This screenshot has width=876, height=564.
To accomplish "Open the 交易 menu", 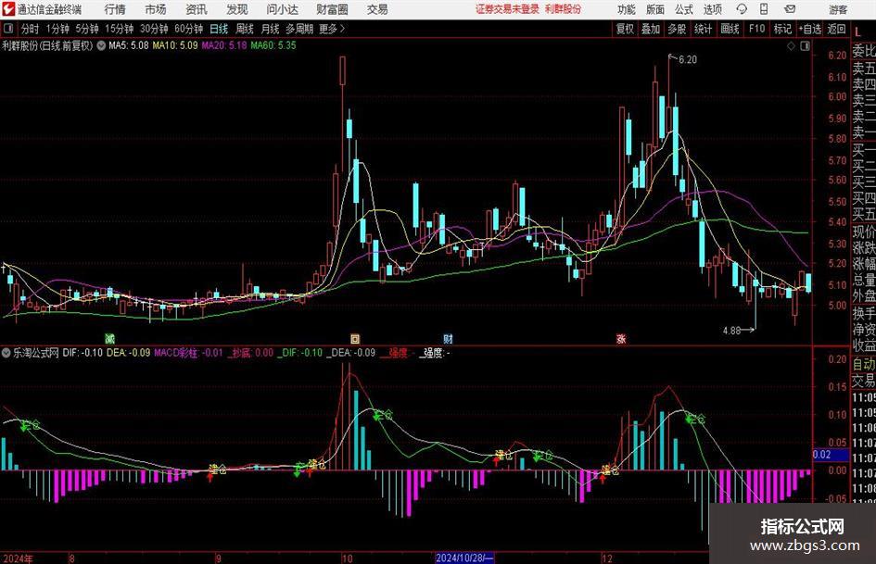I will 377,9.
